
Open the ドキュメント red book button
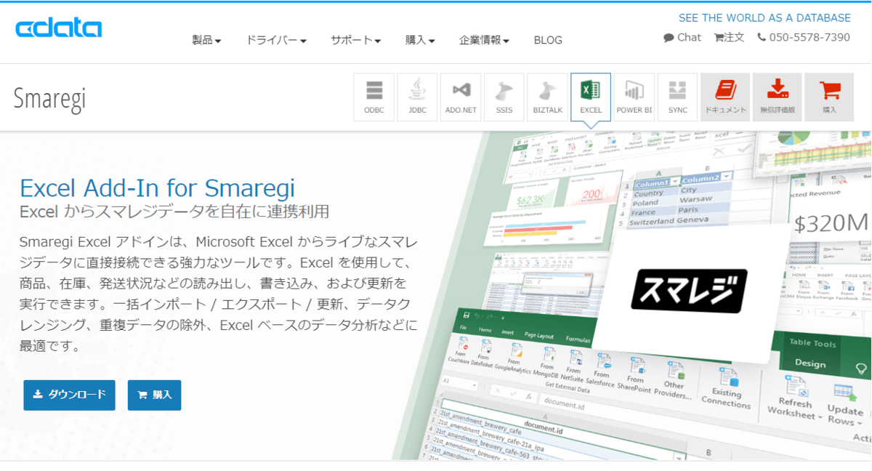click(x=725, y=97)
